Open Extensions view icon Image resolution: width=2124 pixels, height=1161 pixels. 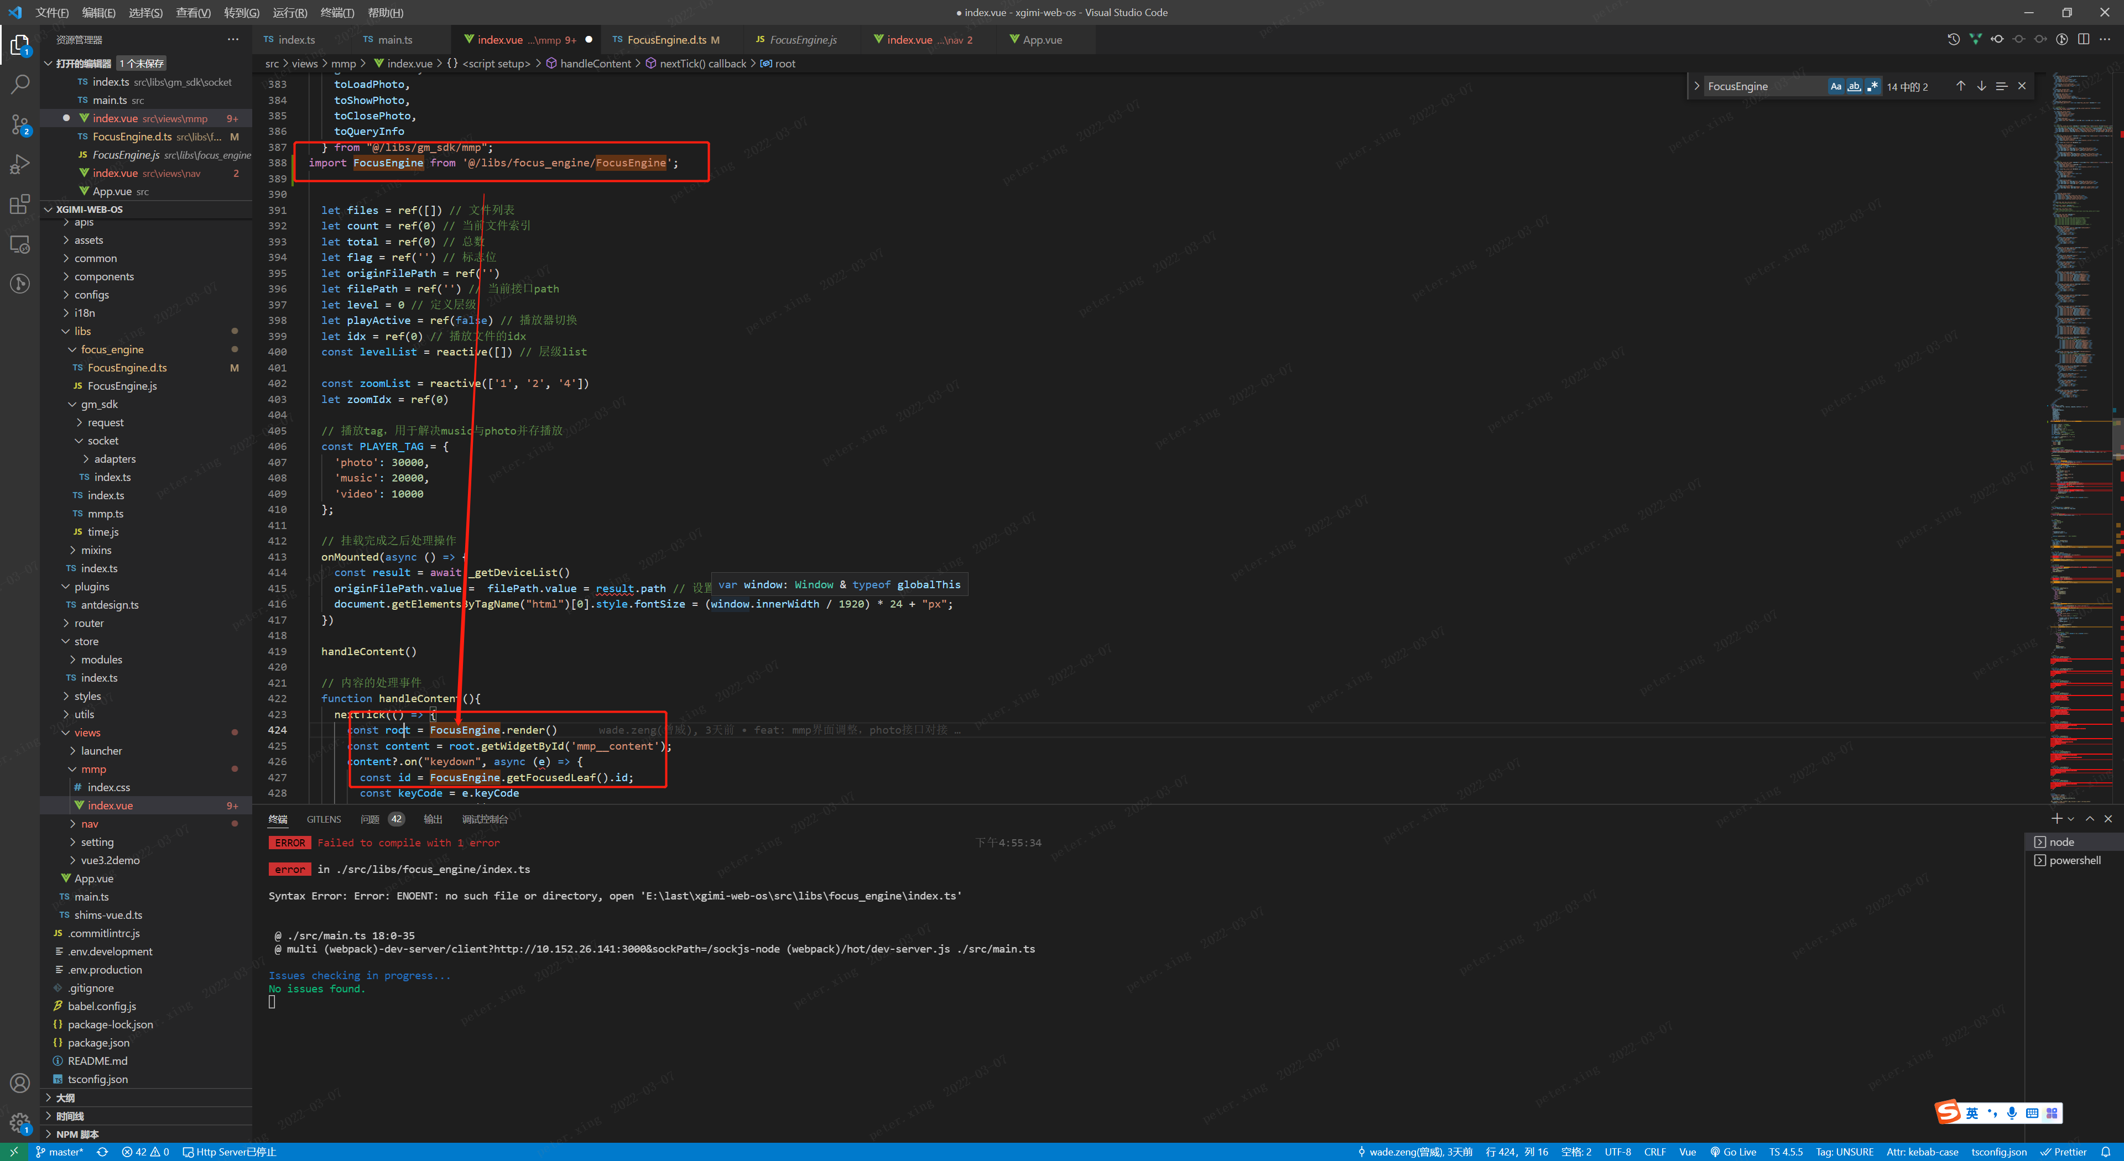(20, 203)
